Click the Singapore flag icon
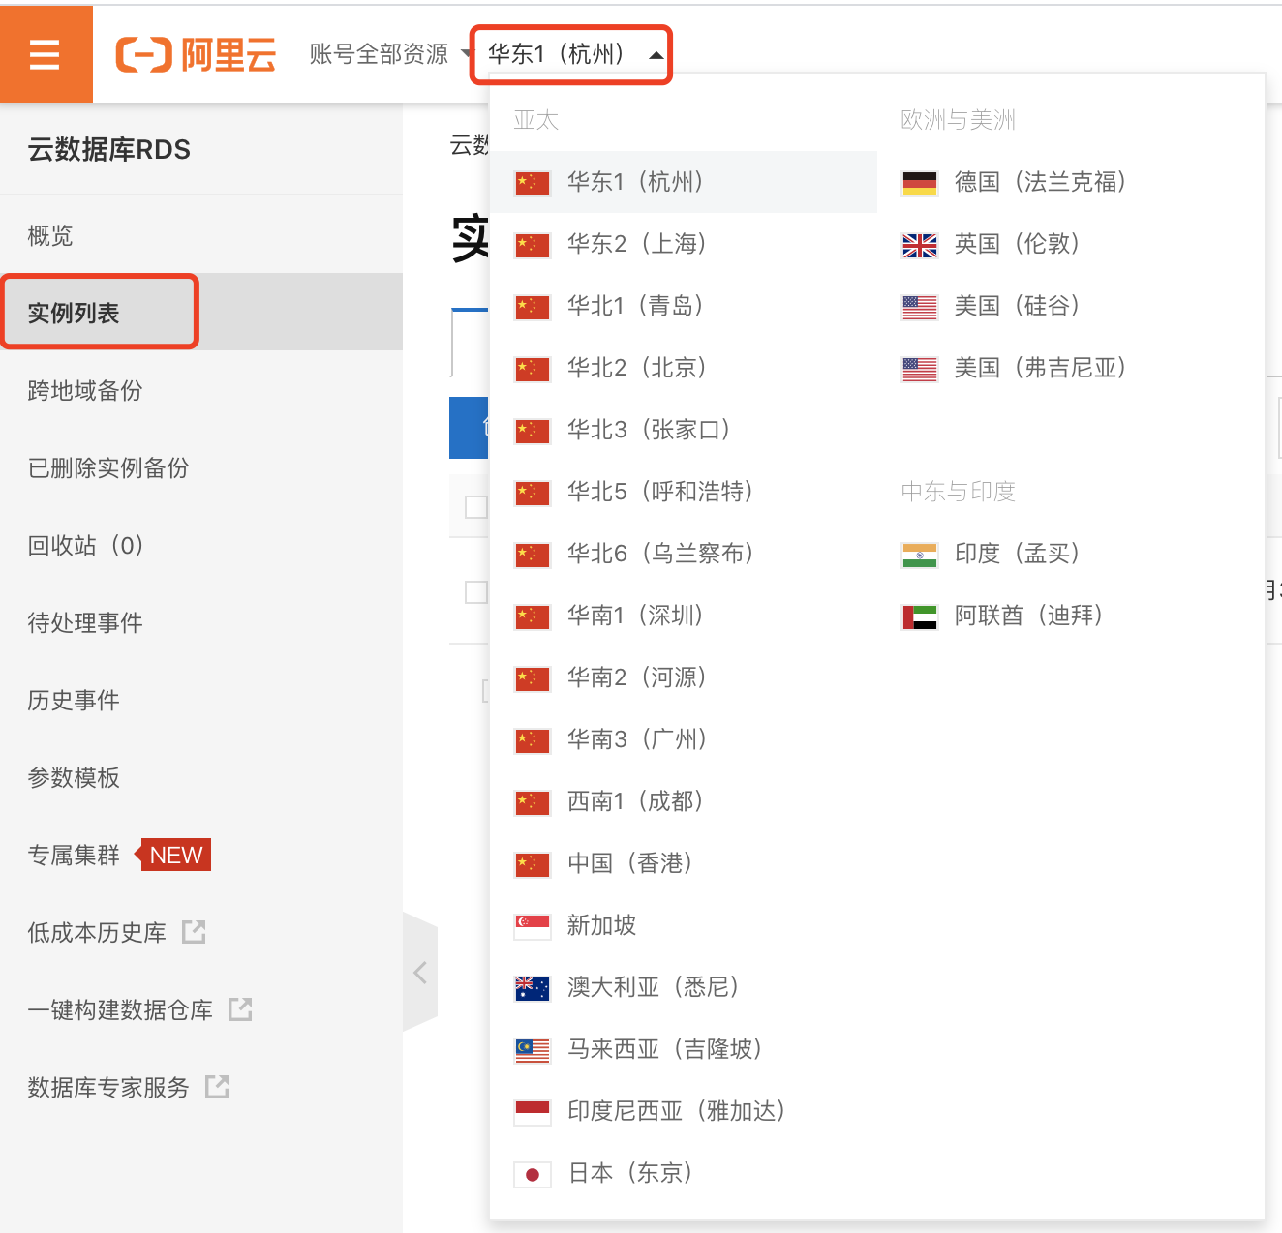1282x1233 pixels. 533,927
